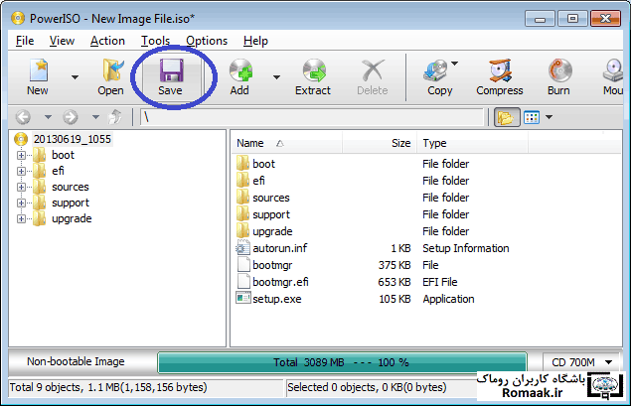Sort by the Name column header
Viewport: 631px width, 406px height.
tap(286, 143)
